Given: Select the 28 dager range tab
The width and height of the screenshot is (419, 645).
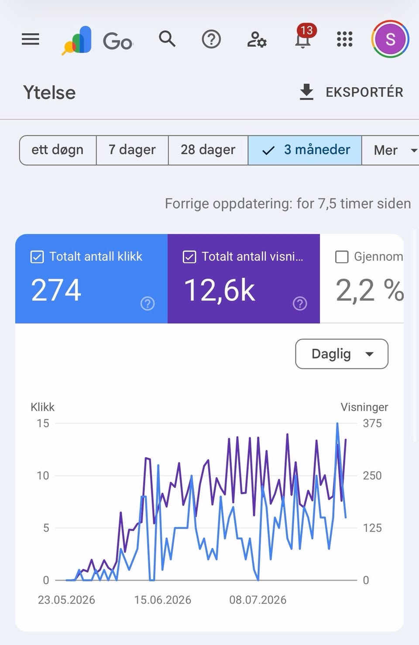Looking at the screenshot, I should [208, 150].
